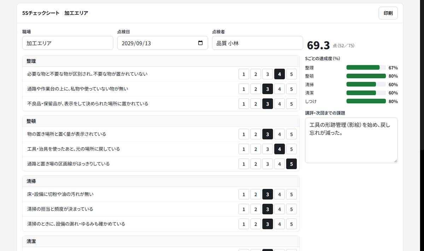Viewport: 424px width, 251px height.
Task: Click the 清掃 achievement progress bar
Action: (366, 84)
